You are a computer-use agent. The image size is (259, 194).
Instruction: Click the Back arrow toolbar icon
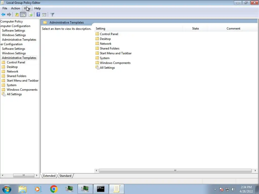tap(3, 14)
